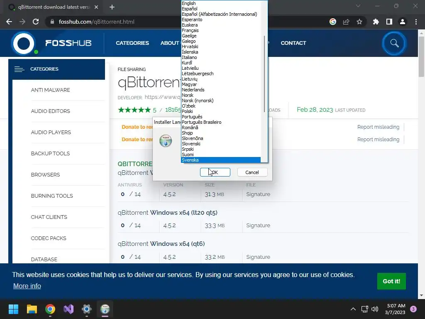Click the Got it! cookie button
This screenshot has height=319, width=425.
coord(391,281)
